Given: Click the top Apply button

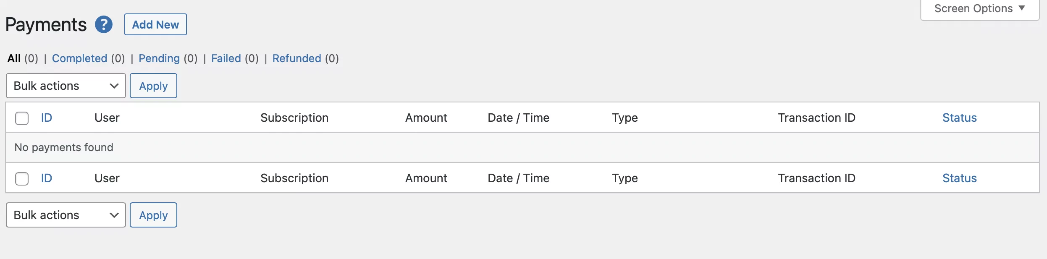Looking at the screenshot, I should click(153, 86).
